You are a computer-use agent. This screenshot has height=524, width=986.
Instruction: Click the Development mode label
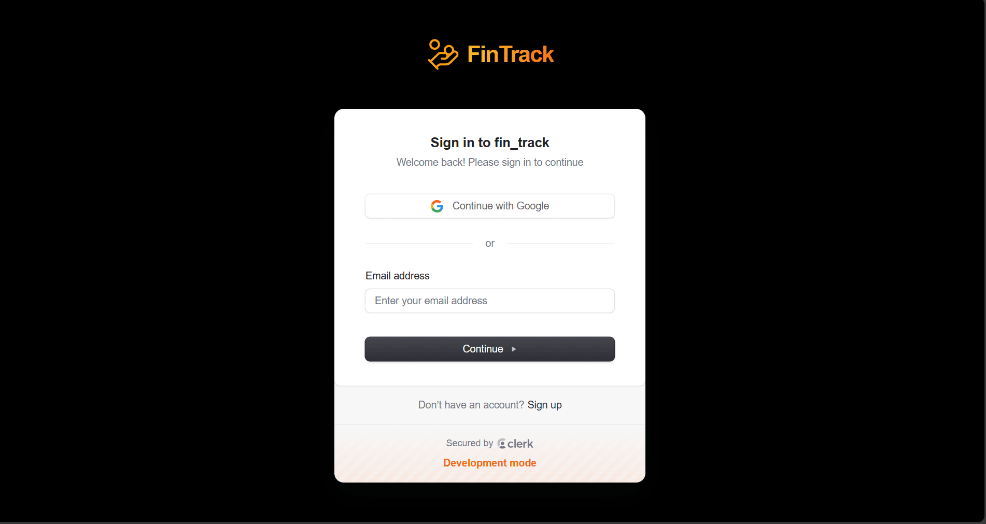pos(489,463)
